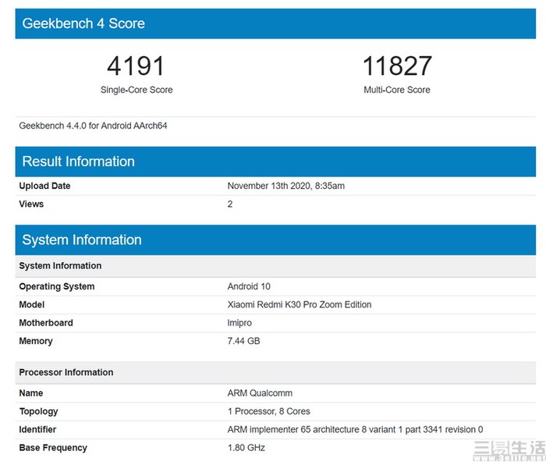Screen dimensions: 546x462
Task: Click the 'Identifier' row label
Action: point(37,429)
